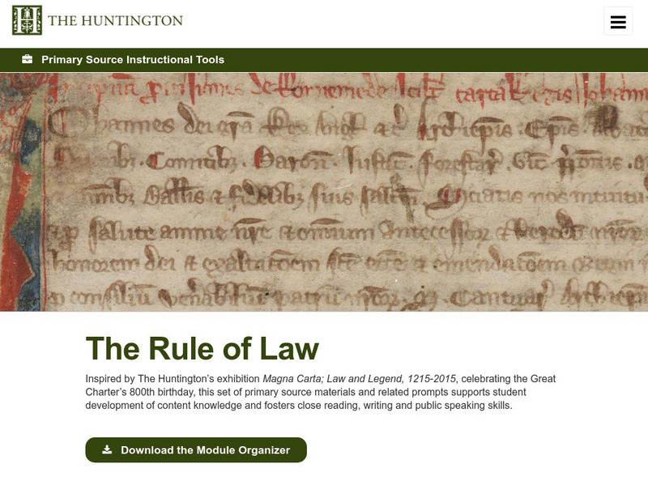Image resolution: width=648 pixels, height=481 pixels.
Task: Click the text 'development of content knowledge'
Action: pyautogui.click(x=164, y=406)
